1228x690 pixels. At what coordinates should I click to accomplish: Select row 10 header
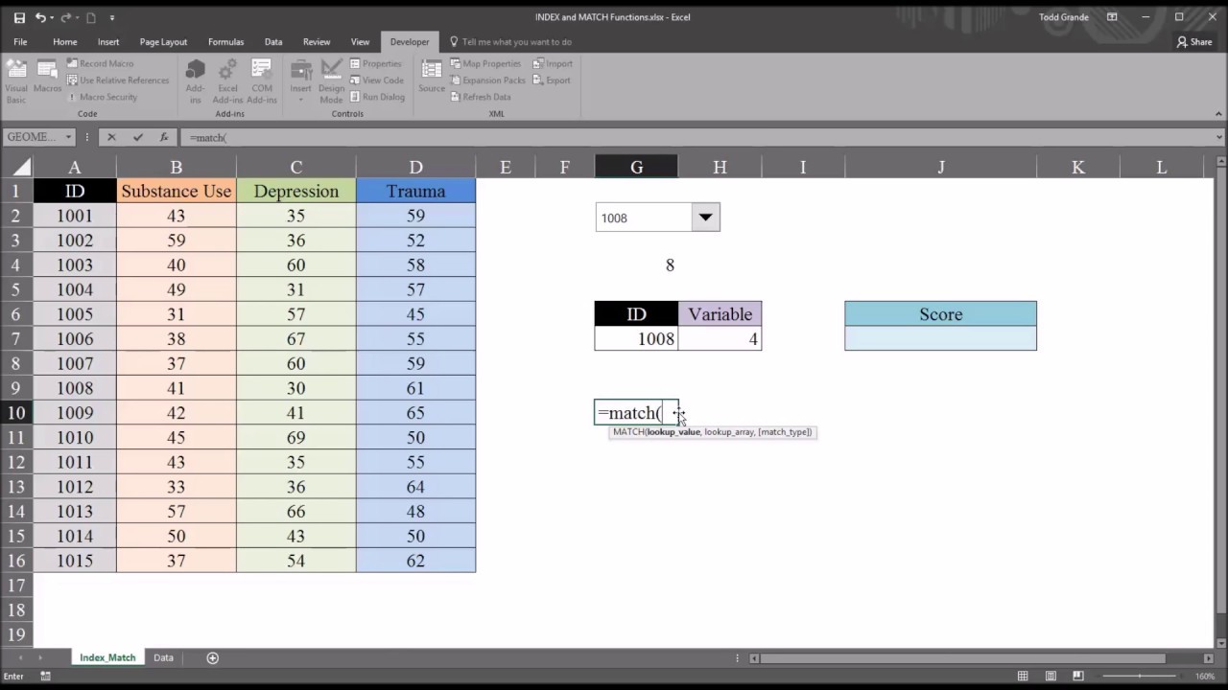point(16,413)
